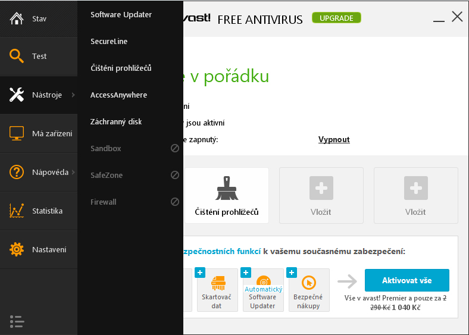The image size is (469, 335).
Task: Click the arrow pointing to Aktivovat vše
Action: (x=347, y=281)
